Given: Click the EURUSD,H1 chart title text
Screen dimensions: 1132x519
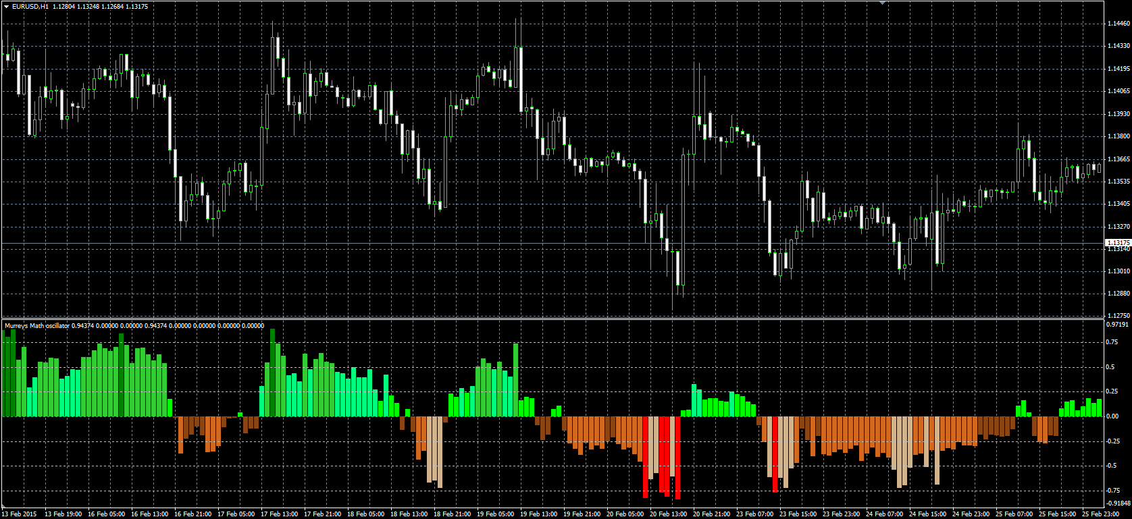Looking at the screenshot, I should (30, 6).
